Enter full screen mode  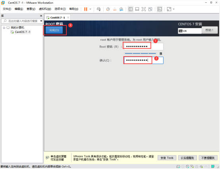point(144,9)
